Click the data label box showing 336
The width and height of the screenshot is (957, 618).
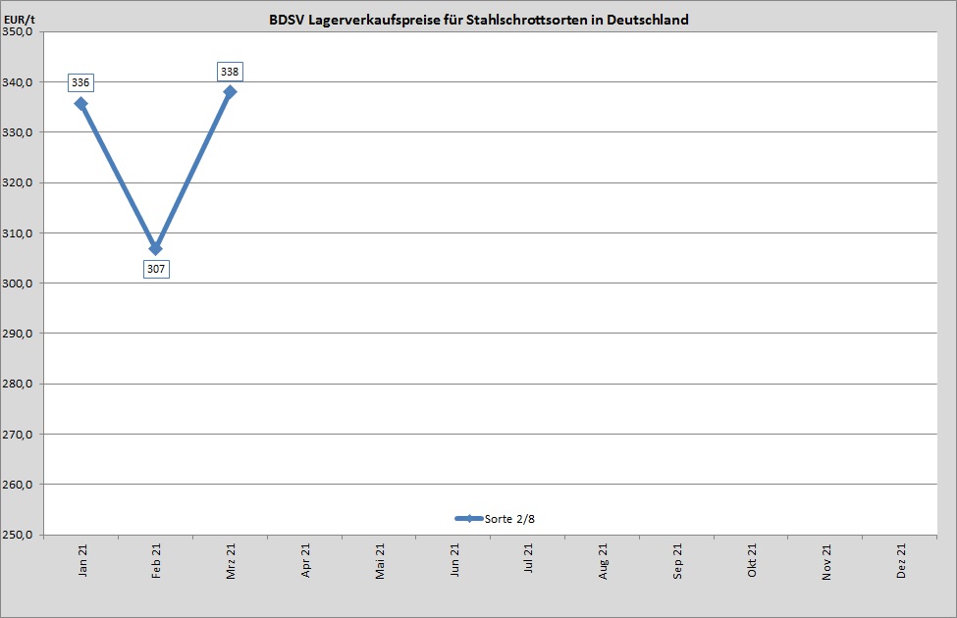[80, 82]
